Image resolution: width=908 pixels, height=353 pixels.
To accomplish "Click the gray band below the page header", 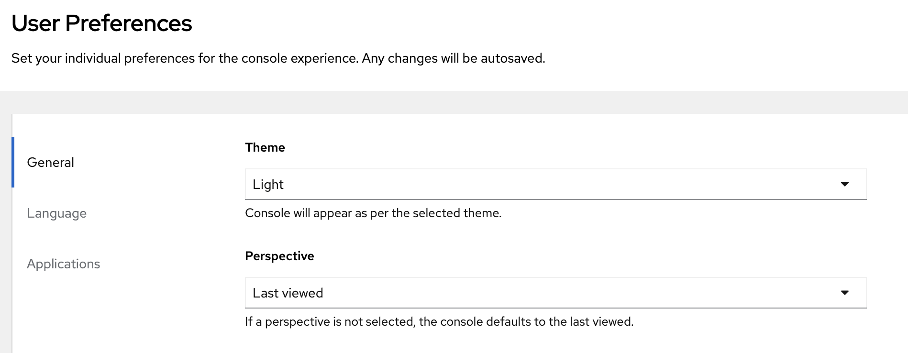I will pos(454,102).
